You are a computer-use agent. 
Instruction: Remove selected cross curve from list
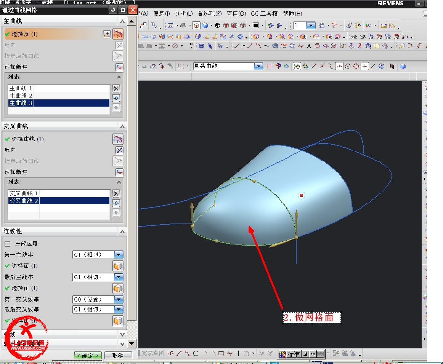click(116, 193)
